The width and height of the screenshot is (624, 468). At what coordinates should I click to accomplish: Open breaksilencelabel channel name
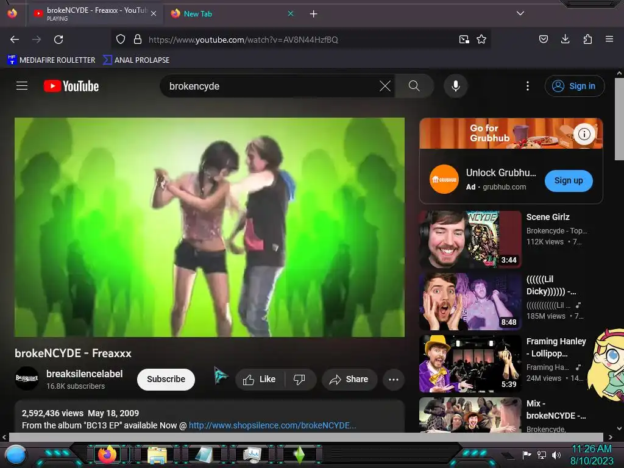[x=84, y=374]
